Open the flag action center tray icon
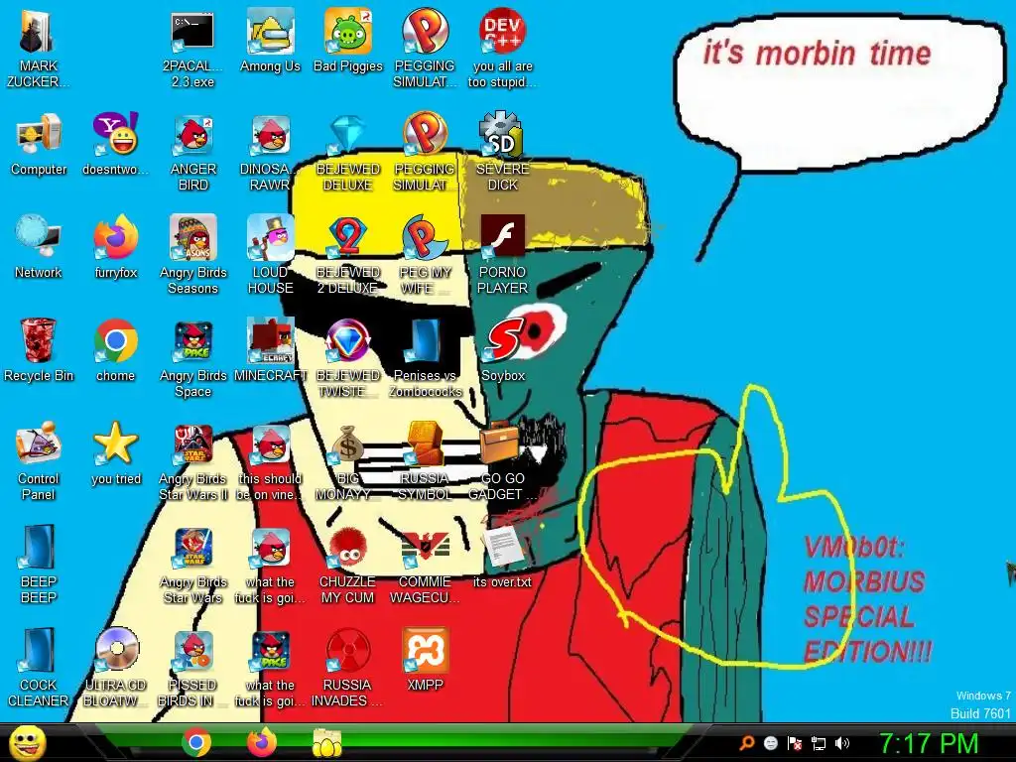 (795, 742)
